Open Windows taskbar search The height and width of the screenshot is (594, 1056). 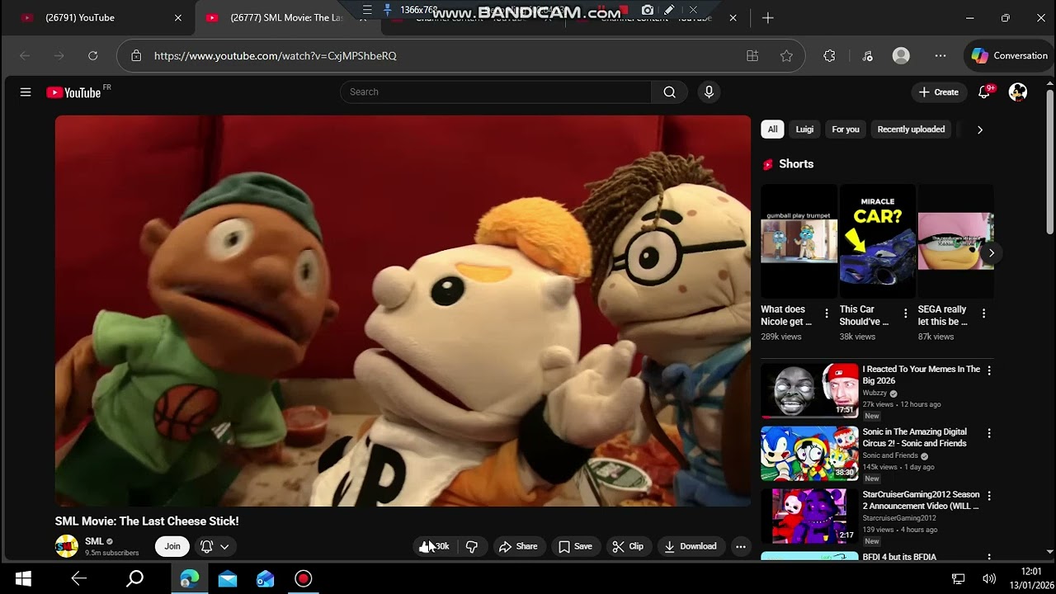(134, 578)
